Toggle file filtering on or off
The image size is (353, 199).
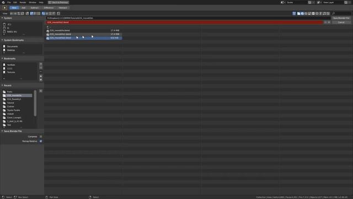point(294,13)
